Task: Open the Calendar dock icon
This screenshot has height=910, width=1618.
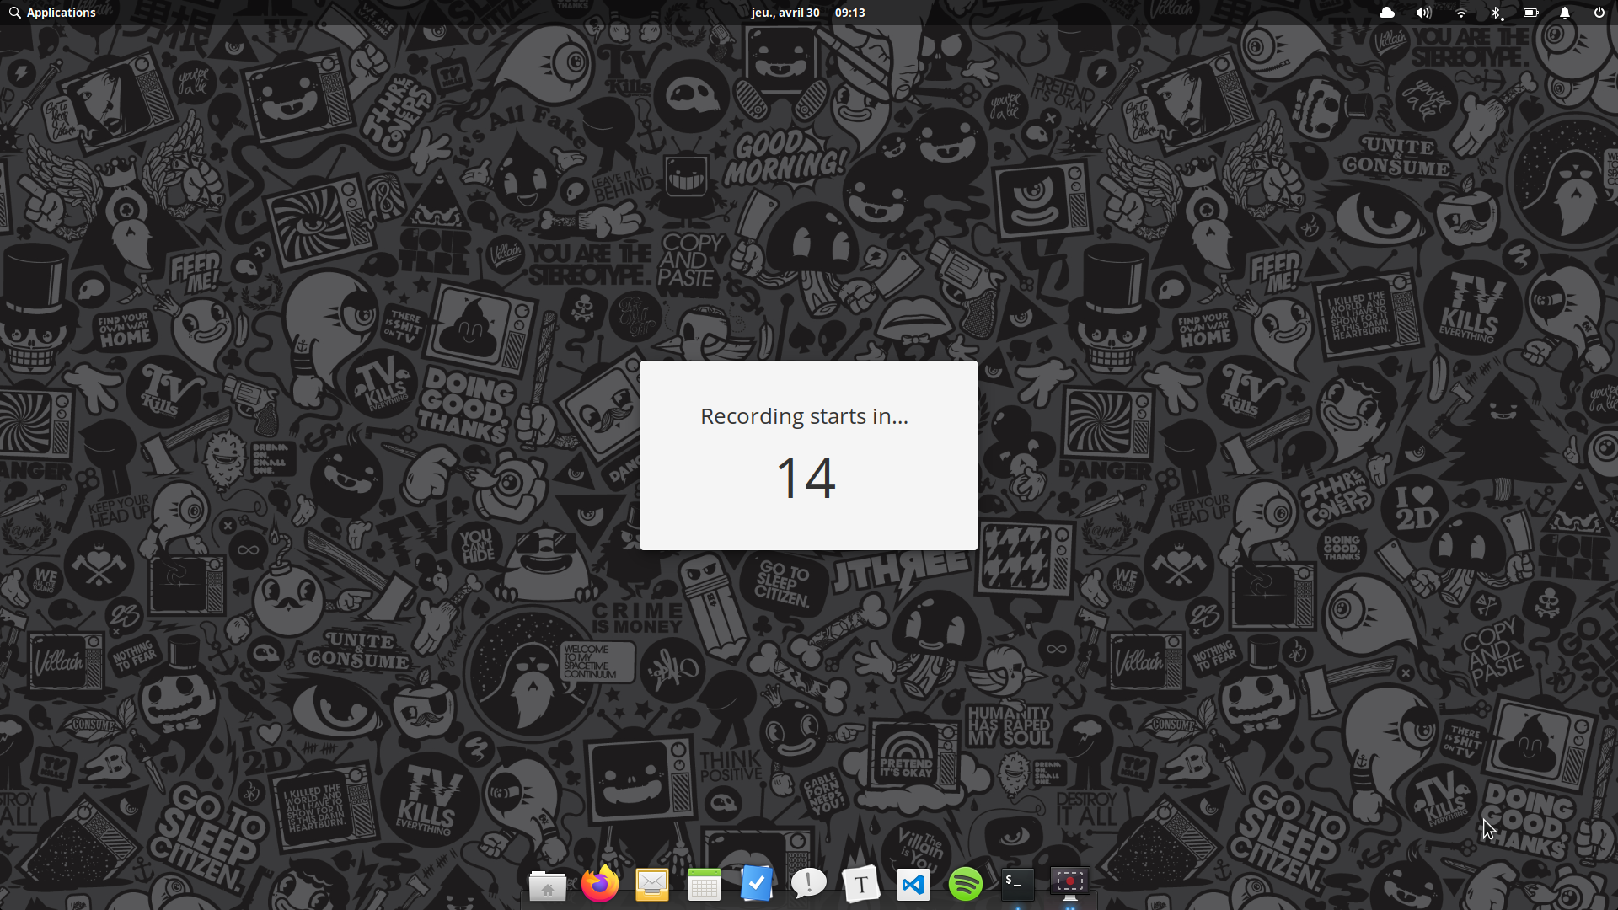Action: 704,885
